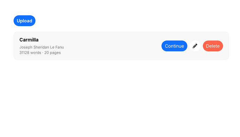Rename Carmilla using the pencil icon

click(195, 46)
